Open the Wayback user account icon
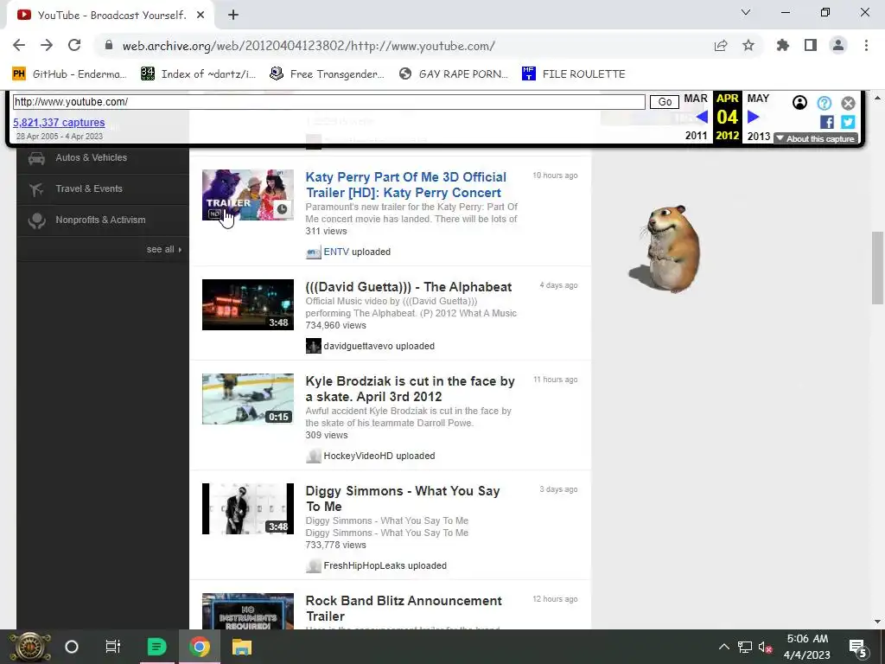 click(799, 103)
